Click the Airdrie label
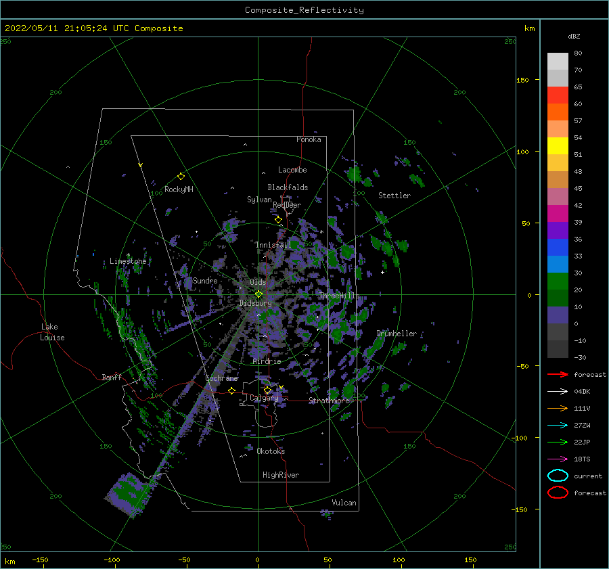The image size is (609, 569). click(x=267, y=361)
